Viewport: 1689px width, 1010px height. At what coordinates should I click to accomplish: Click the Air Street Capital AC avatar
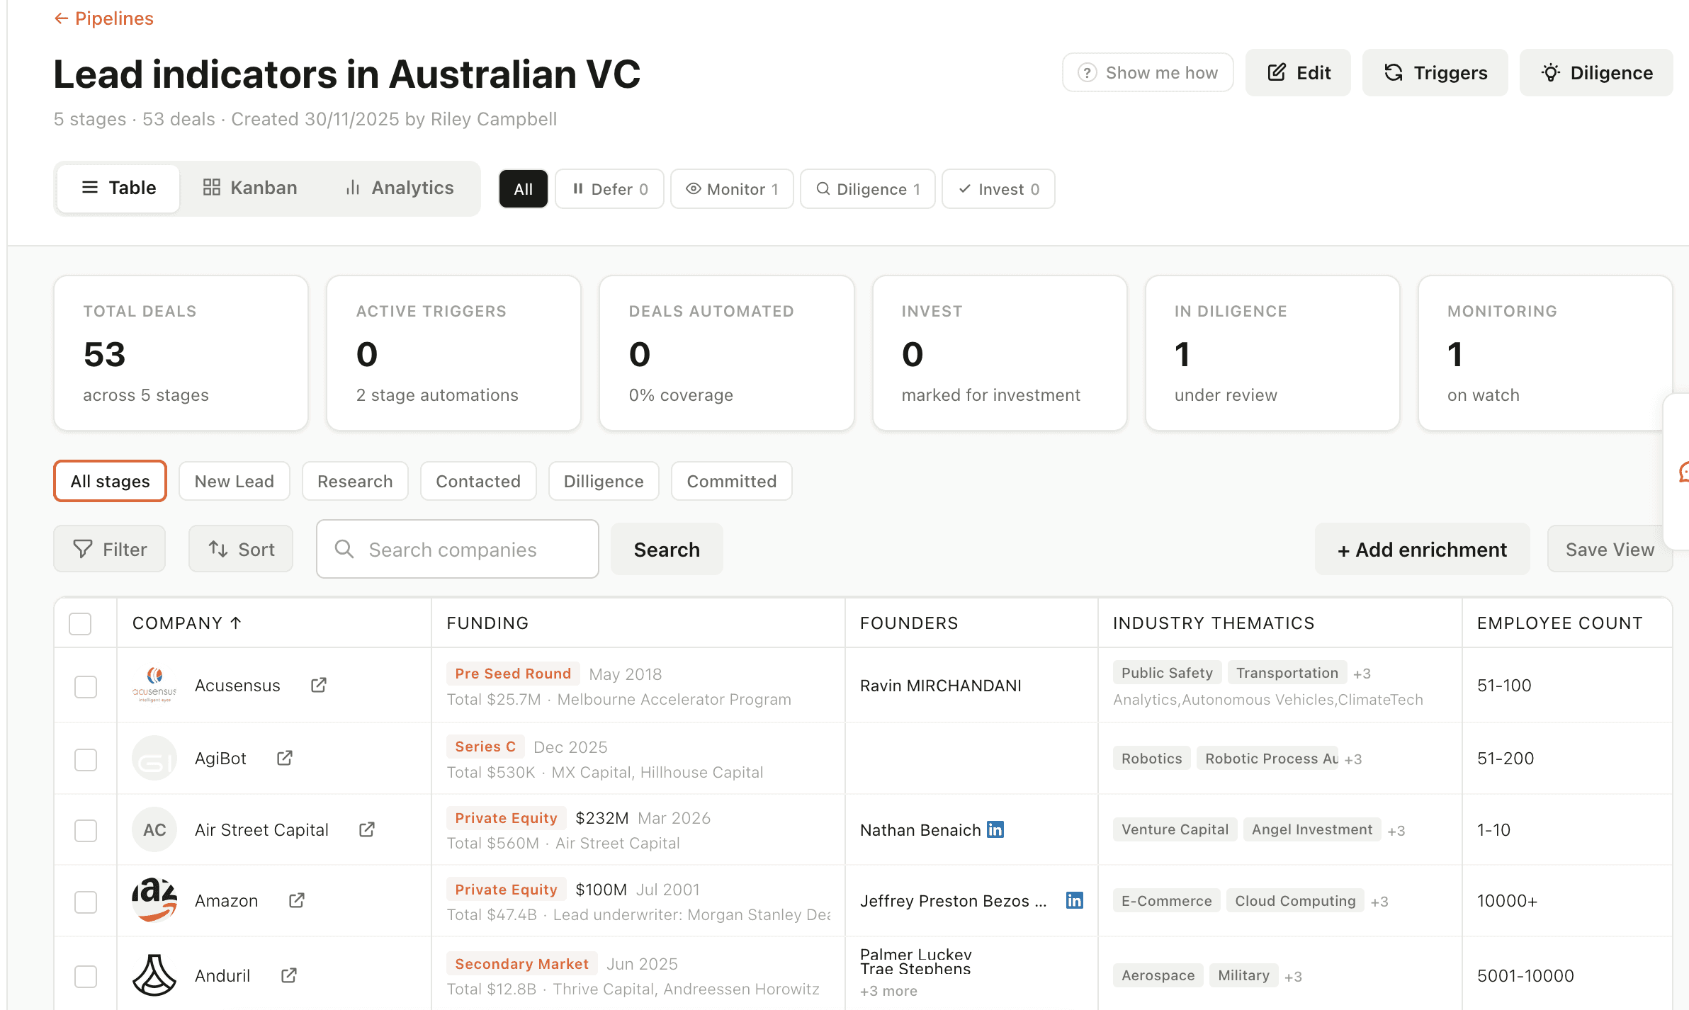point(154,829)
